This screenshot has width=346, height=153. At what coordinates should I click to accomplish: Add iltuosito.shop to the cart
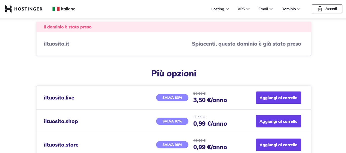pos(278,121)
